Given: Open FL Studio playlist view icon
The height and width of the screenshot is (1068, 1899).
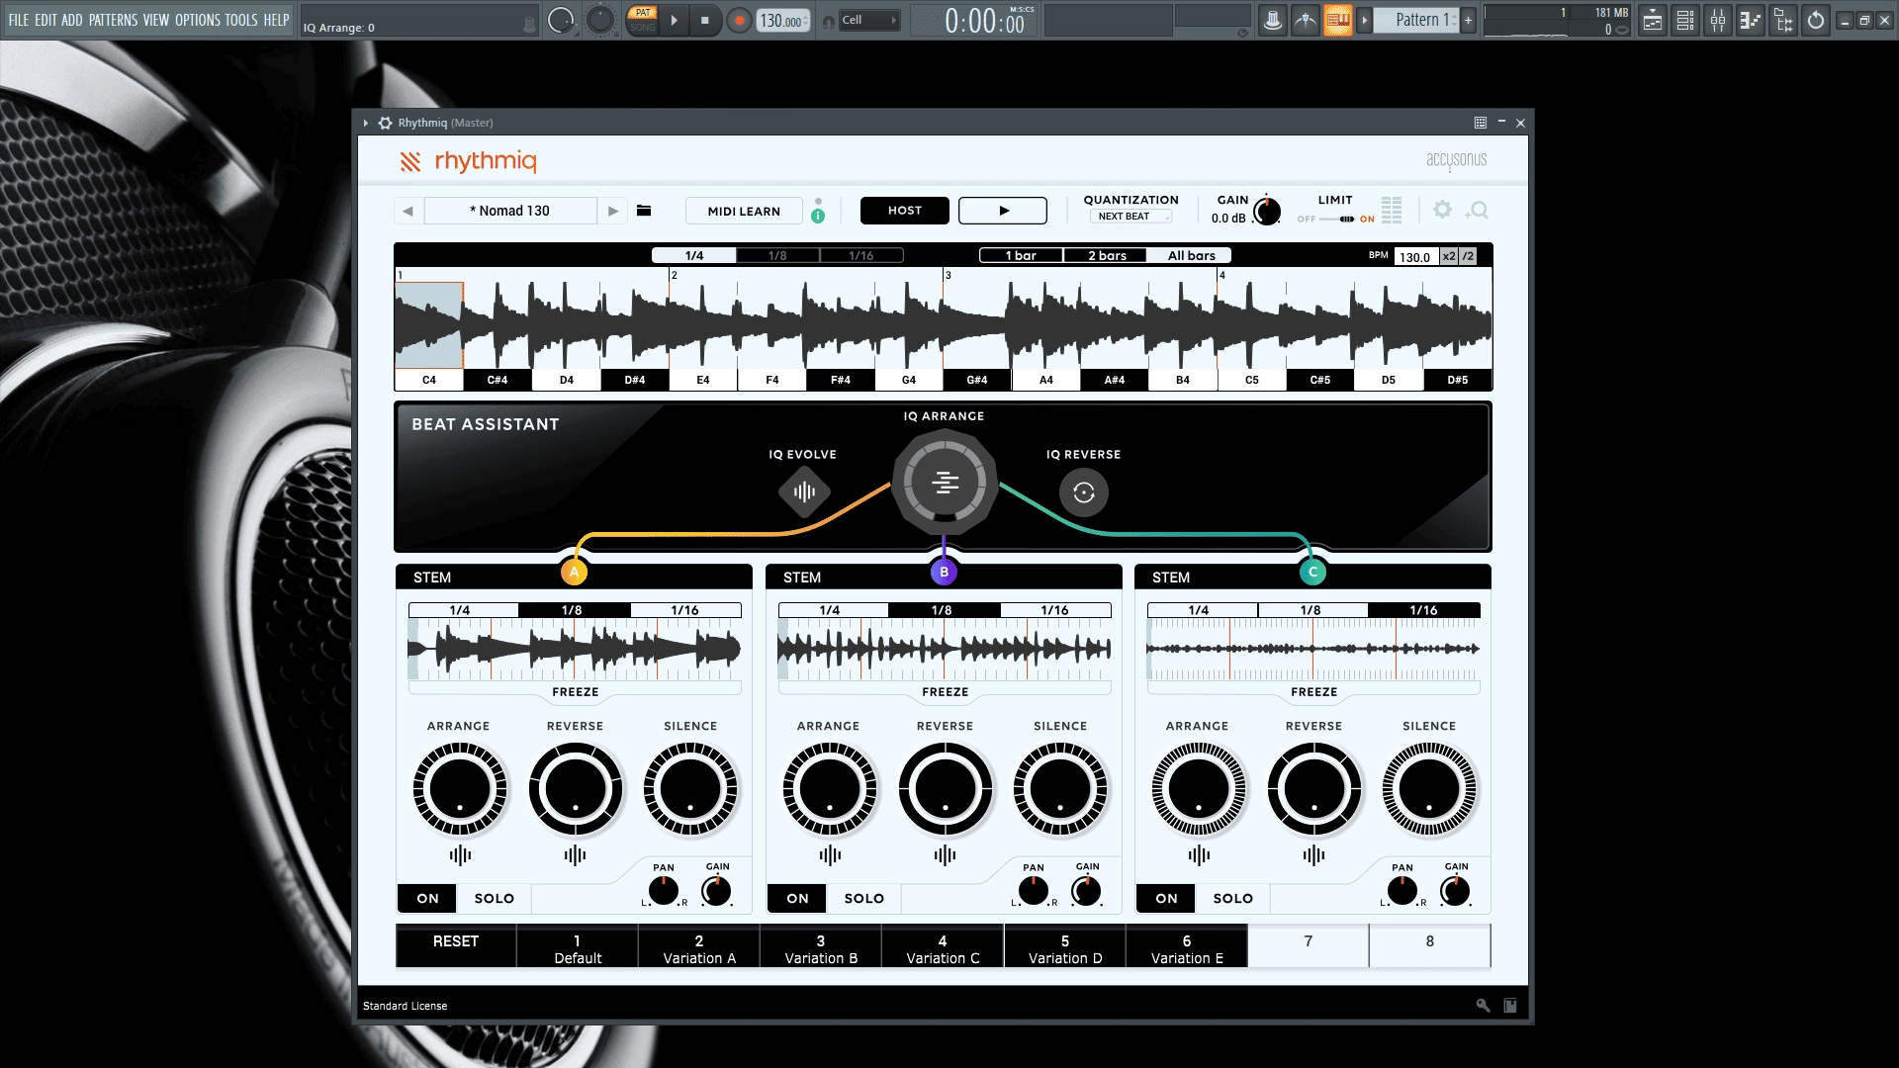Looking at the screenshot, I should point(1653,20).
